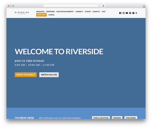Click the browser address bar
Viewport: 152px width, 128px height.
pyautogui.click(x=72, y=6)
